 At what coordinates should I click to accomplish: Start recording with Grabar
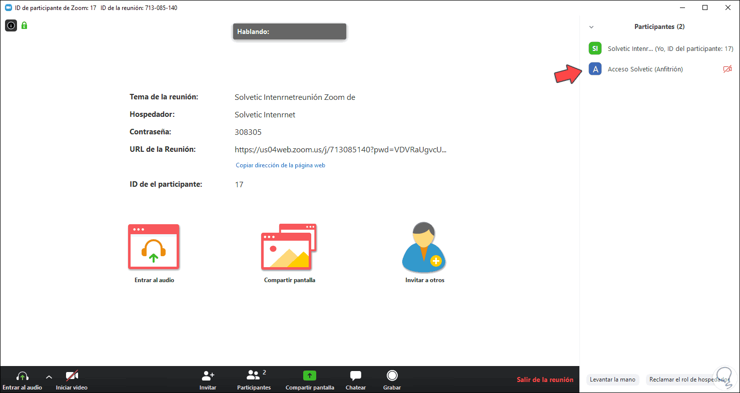pos(392,381)
